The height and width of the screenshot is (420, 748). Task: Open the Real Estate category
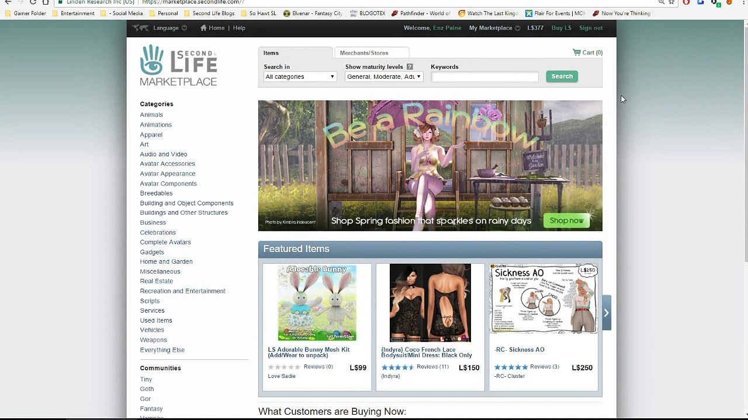156,281
